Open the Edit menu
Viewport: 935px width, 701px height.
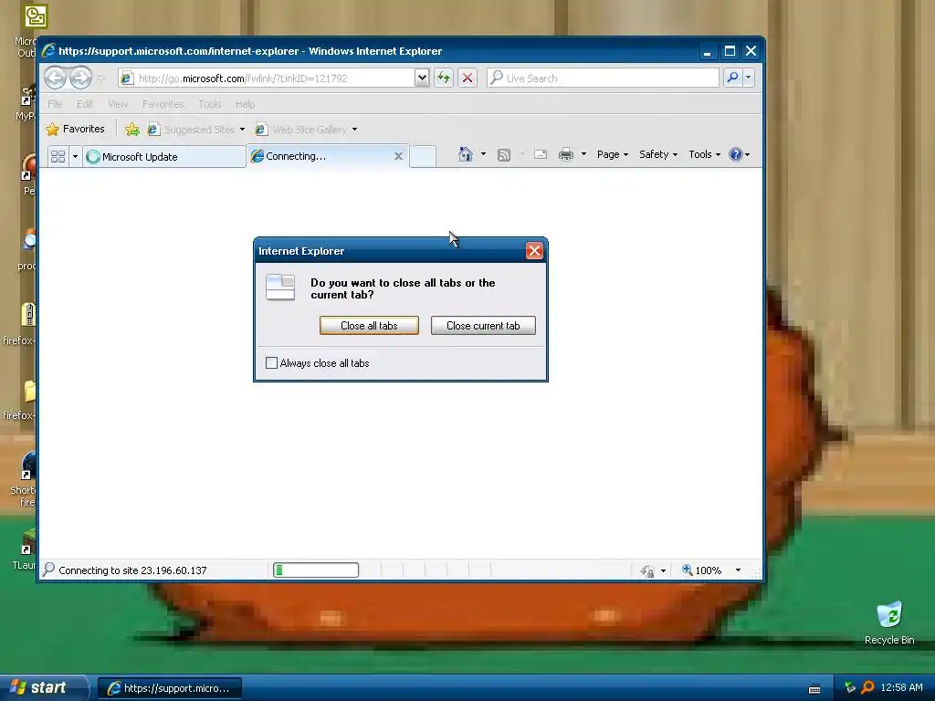(x=85, y=104)
